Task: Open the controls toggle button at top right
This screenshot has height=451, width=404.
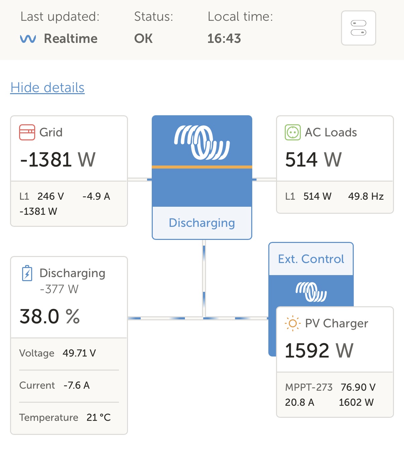Action: [x=358, y=28]
